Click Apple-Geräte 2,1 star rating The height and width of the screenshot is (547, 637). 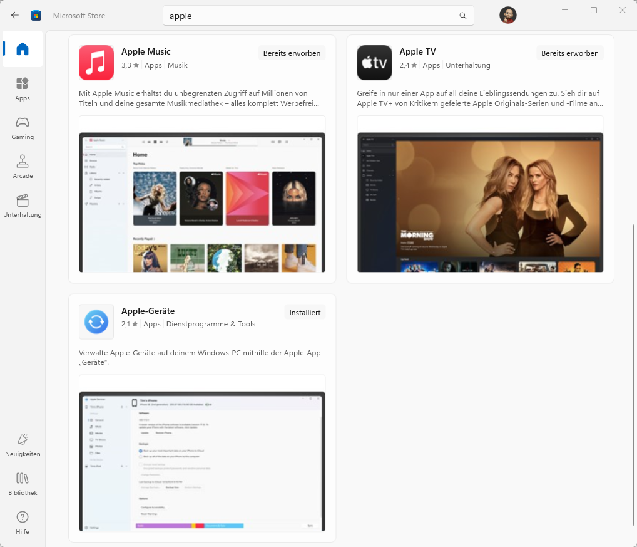129,324
